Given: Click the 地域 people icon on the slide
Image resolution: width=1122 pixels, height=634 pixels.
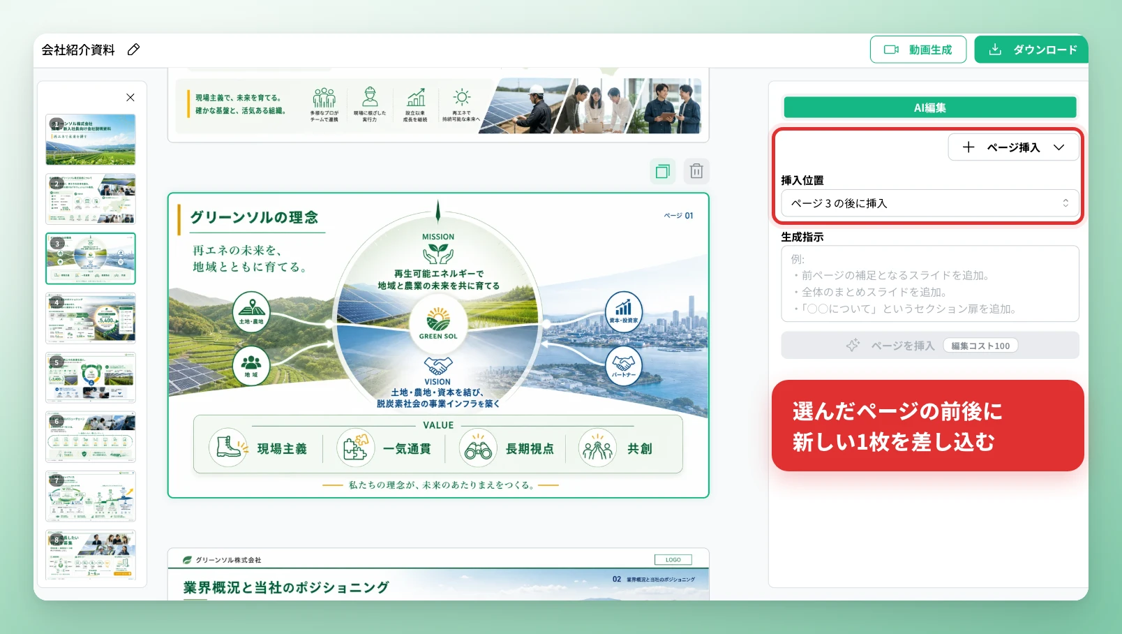Looking at the screenshot, I should [x=251, y=365].
